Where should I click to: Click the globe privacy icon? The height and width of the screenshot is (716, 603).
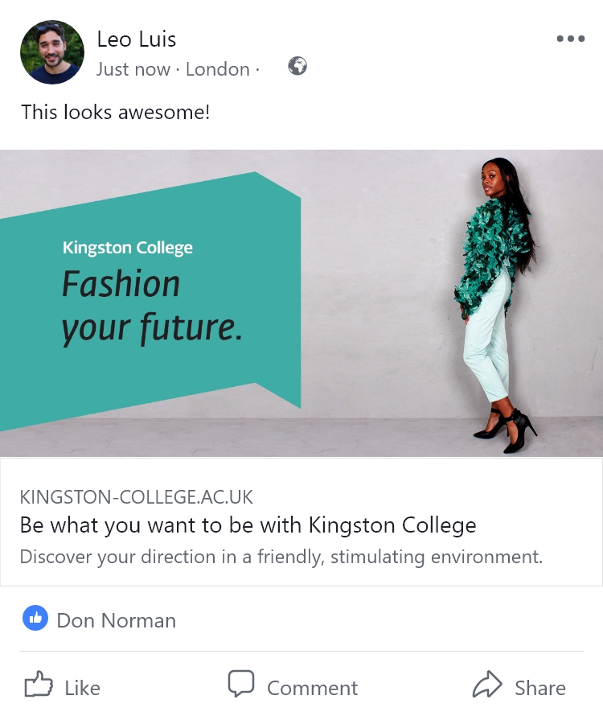297,67
